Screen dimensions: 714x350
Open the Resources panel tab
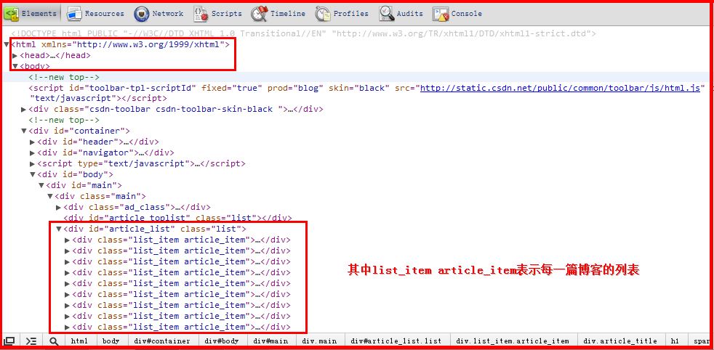pyautogui.click(x=95, y=14)
